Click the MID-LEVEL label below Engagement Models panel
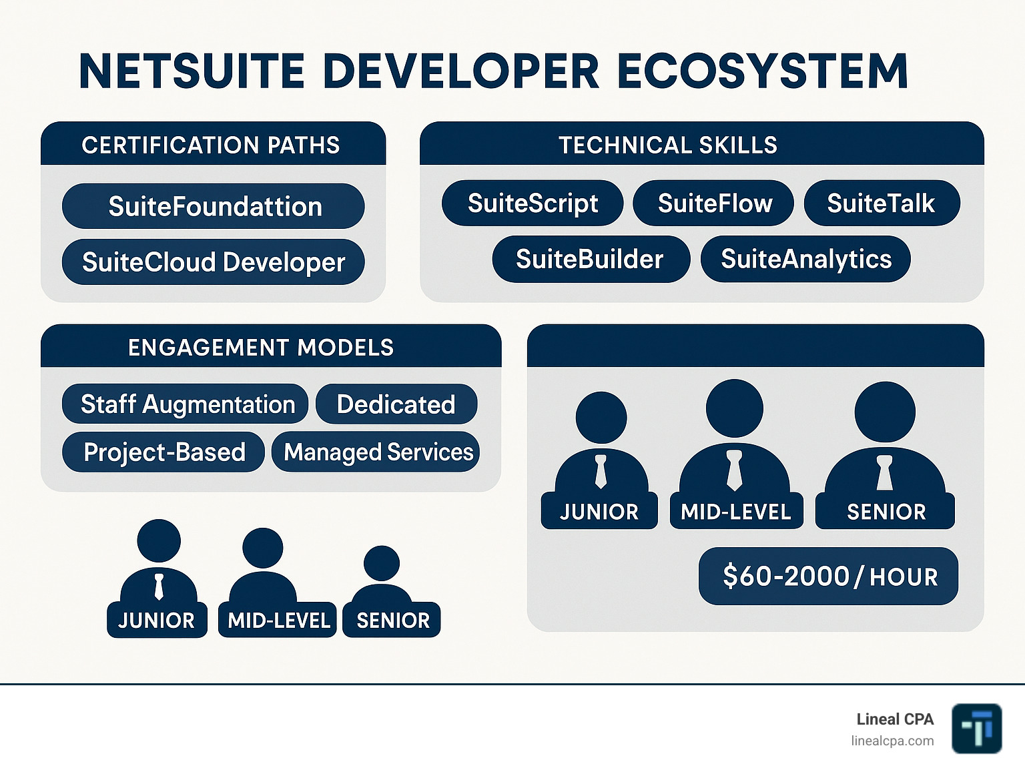The image size is (1025, 770). point(278,621)
